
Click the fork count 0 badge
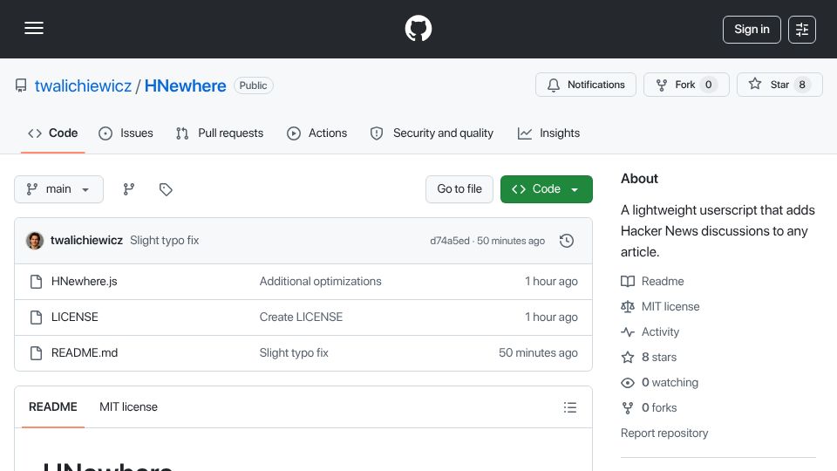[x=708, y=85]
